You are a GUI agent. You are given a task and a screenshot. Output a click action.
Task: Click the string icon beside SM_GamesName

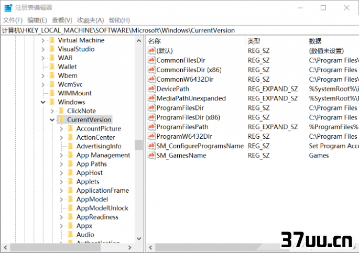coord(151,156)
